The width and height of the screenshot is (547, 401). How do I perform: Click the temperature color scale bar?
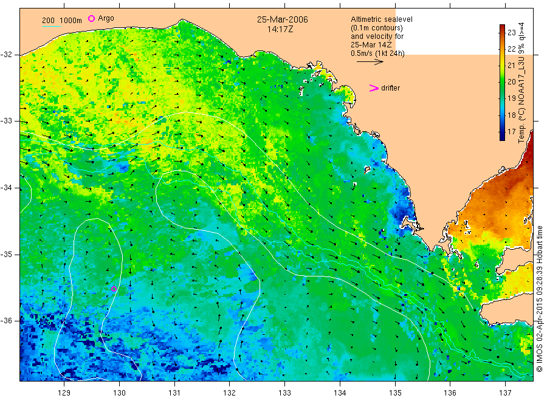502,83
